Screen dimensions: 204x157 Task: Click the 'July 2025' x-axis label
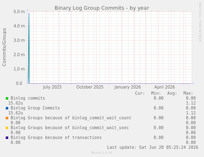coord(52,87)
